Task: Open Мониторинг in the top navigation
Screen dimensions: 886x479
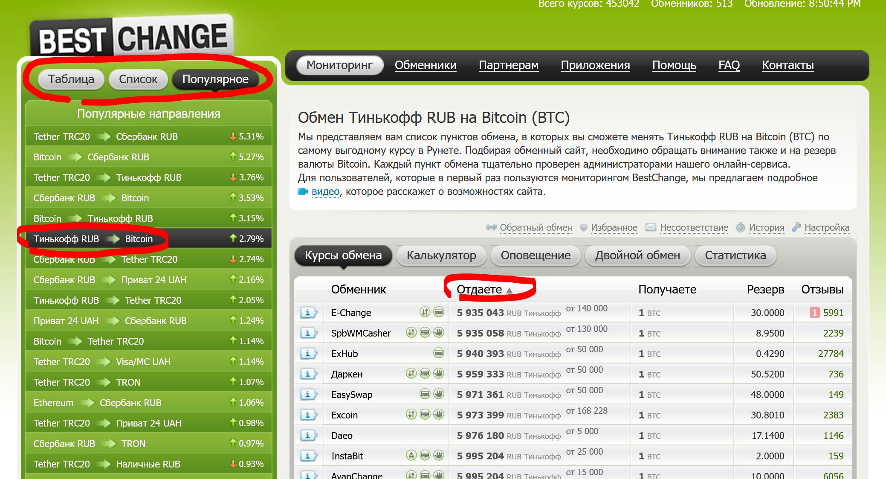Action: (x=339, y=65)
